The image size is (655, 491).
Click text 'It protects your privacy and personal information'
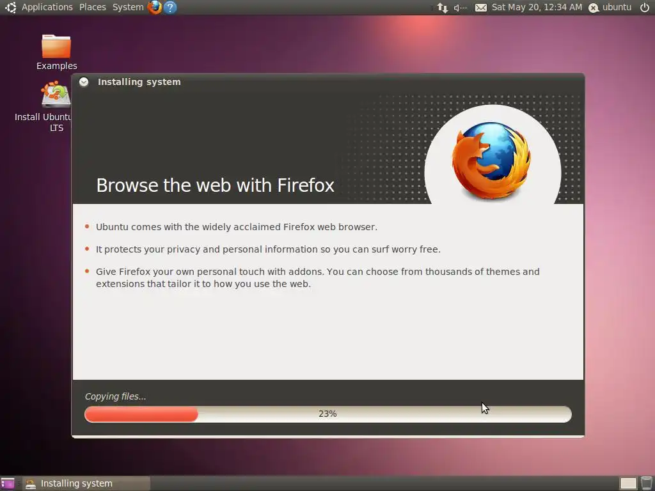[268, 249]
